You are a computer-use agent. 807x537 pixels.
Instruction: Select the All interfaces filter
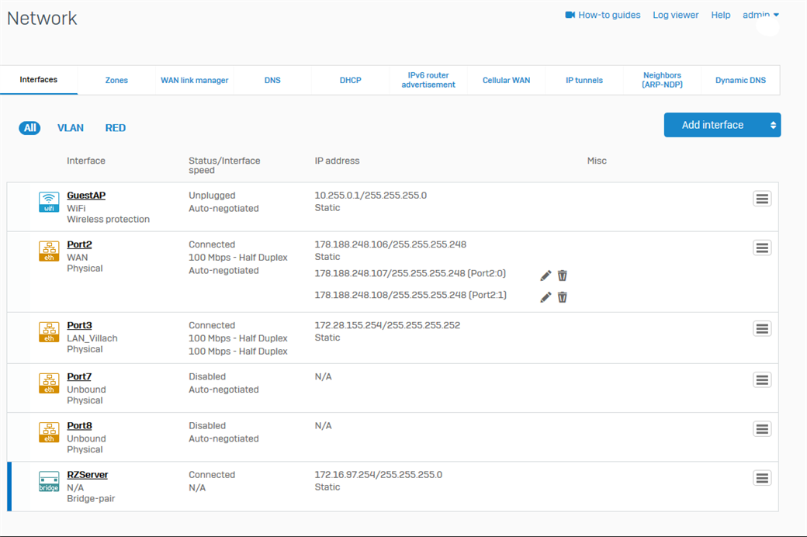[x=30, y=128]
